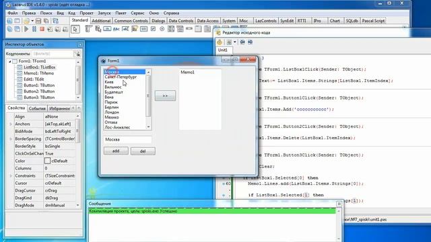Click the Save floppy disk icon

coord(38,21)
